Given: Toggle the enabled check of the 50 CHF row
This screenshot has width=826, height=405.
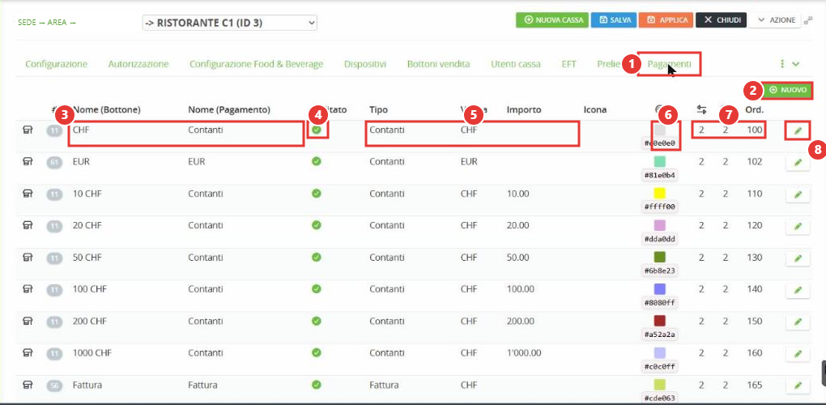Looking at the screenshot, I should tap(316, 258).
